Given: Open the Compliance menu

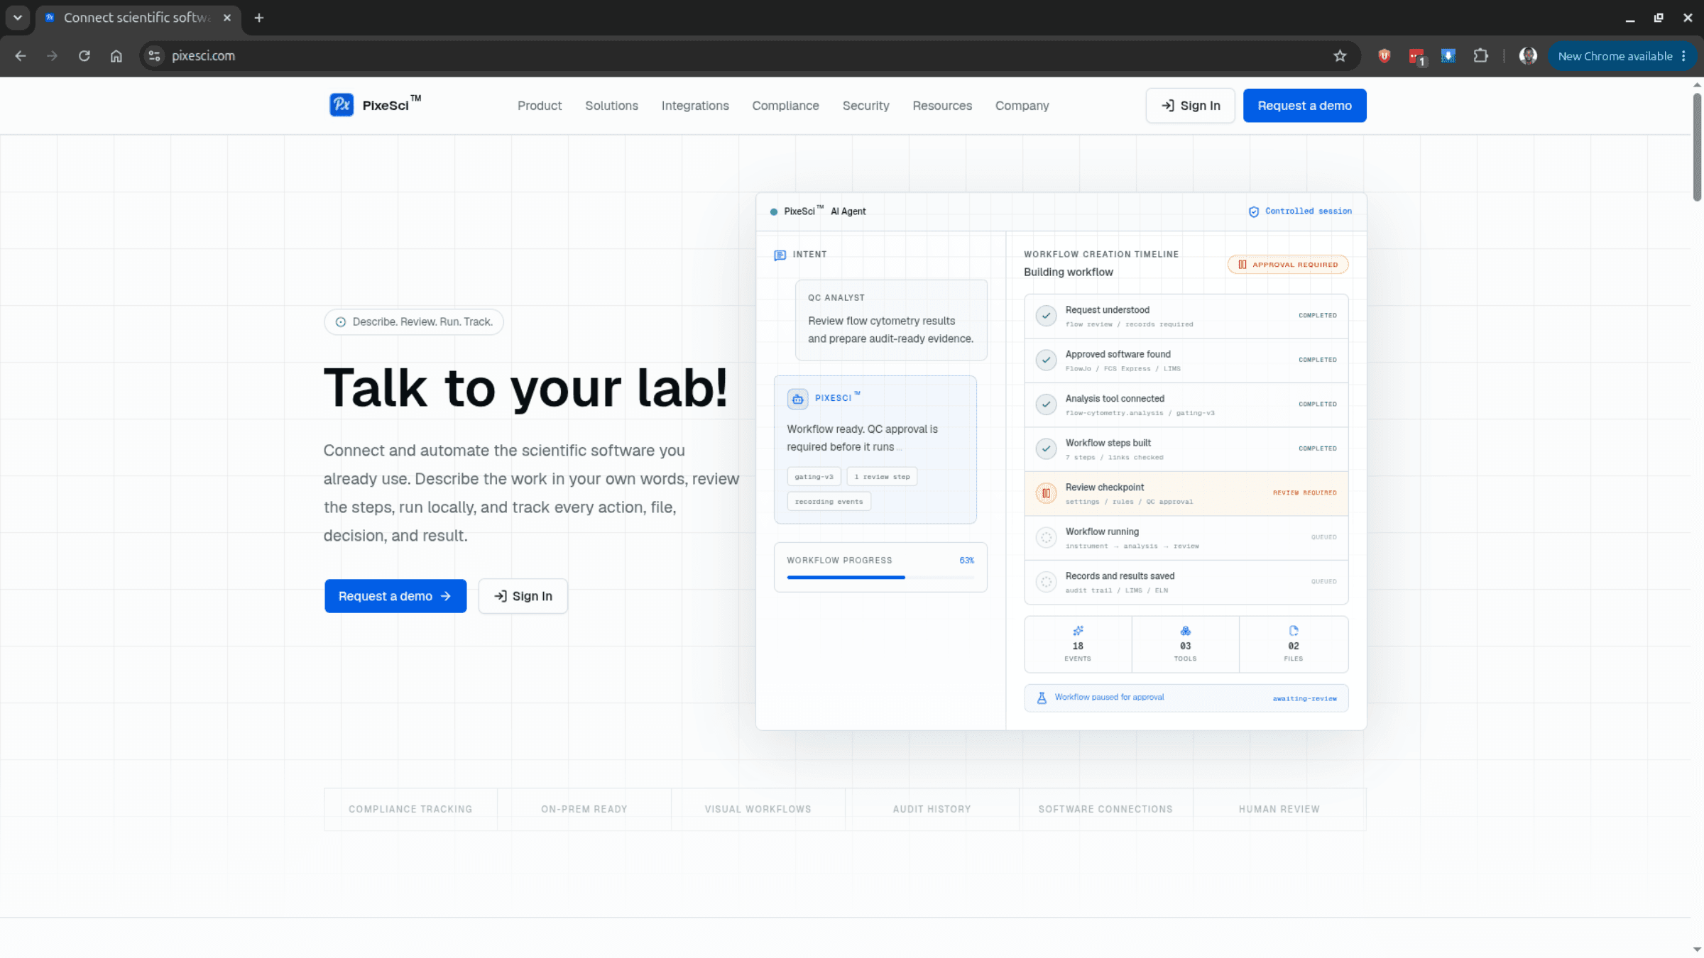Looking at the screenshot, I should point(785,106).
